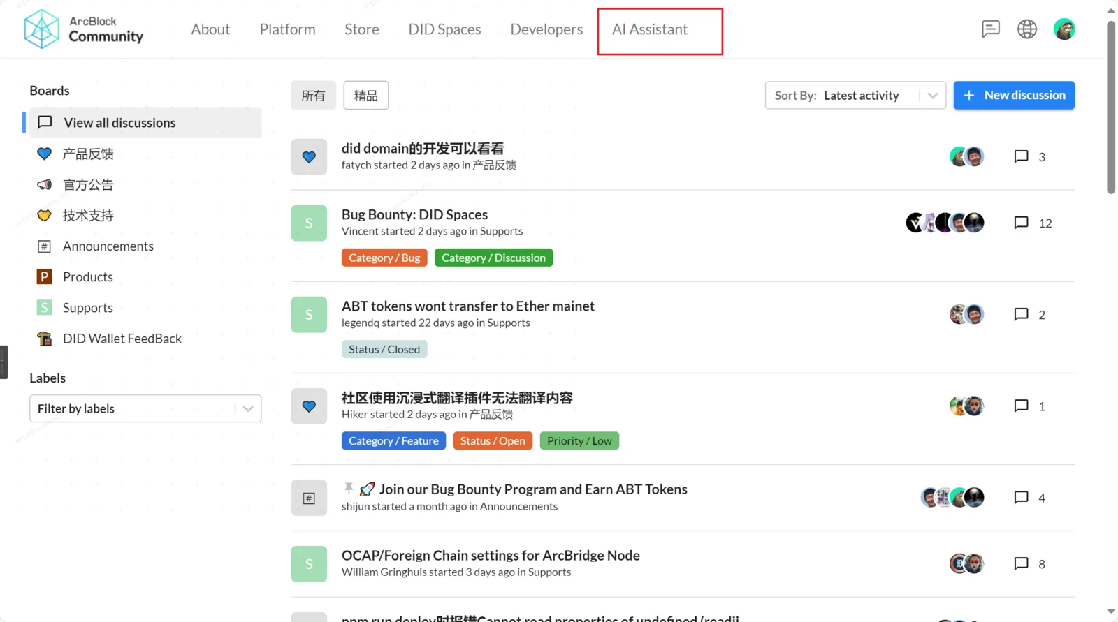The image size is (1118, 622).
Task: Click heart board icon for 社区使用沉浸式翻译 post
Action: coord(309,406)
